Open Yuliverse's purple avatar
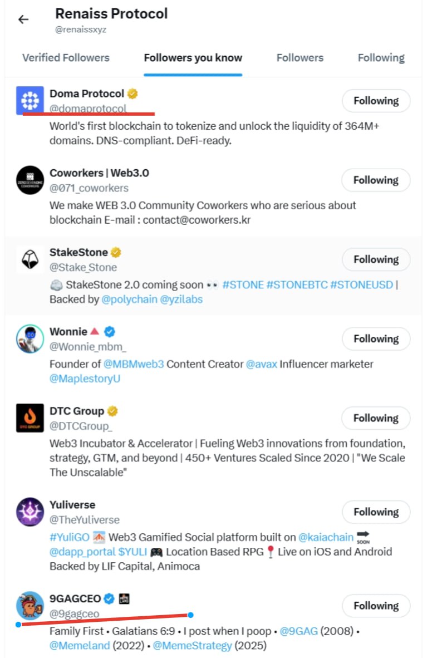442x658 pixels. (x=30, y=512)
